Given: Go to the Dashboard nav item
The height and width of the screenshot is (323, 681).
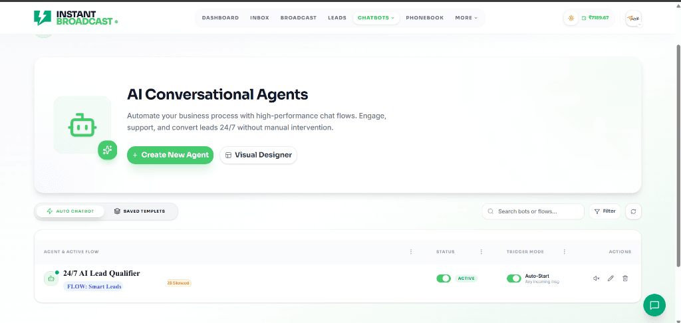Looking at the screenshot, I should click(x=220, y=18).
